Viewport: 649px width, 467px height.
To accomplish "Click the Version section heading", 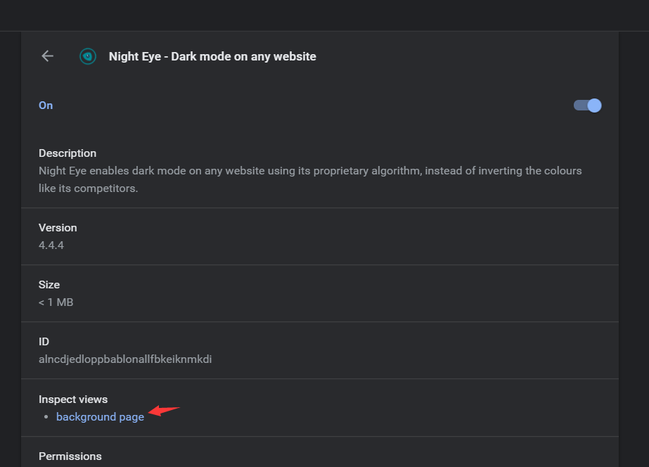I will pos(58,228).
